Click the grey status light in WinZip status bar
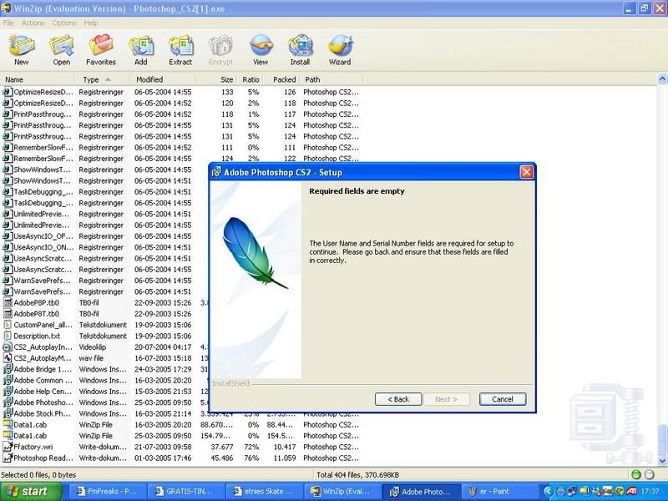The height and width of the screenshot is (501, 668). pyautogui.click(x=650, y=474)
